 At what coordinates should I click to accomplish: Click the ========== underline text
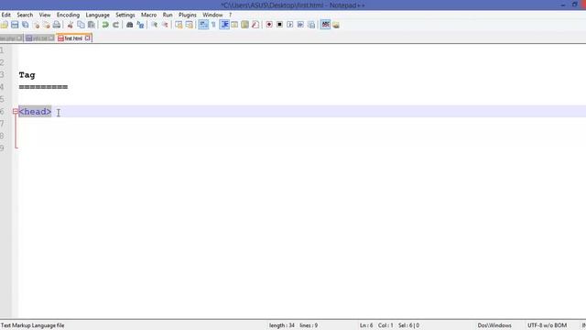pos(43,87)
